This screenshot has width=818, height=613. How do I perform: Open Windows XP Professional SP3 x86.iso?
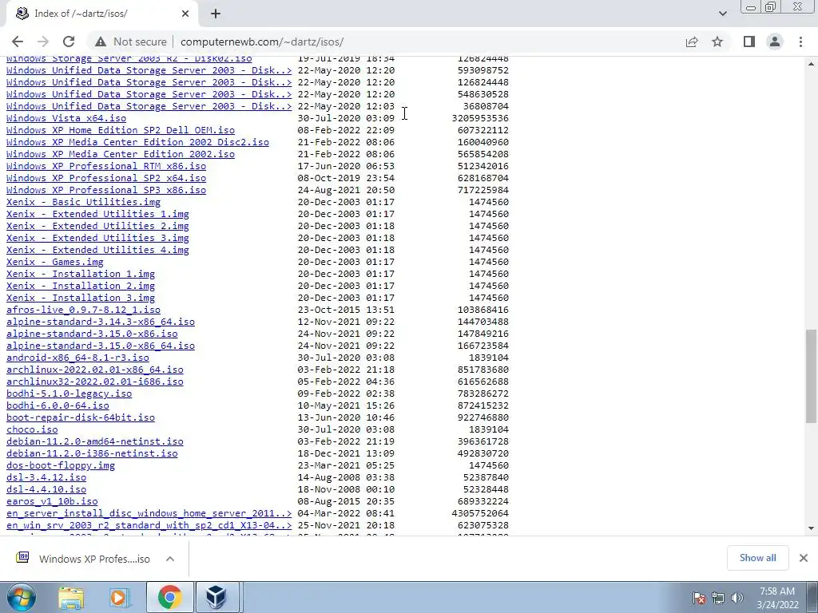[x=106, y=190]
